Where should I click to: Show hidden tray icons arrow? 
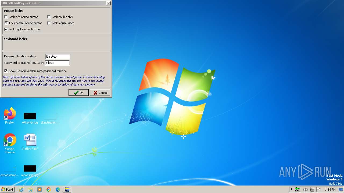(x=292, y=190)
